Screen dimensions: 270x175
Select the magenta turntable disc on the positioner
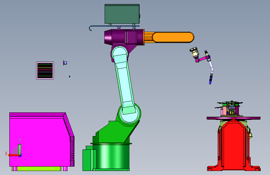click(234, 118)
